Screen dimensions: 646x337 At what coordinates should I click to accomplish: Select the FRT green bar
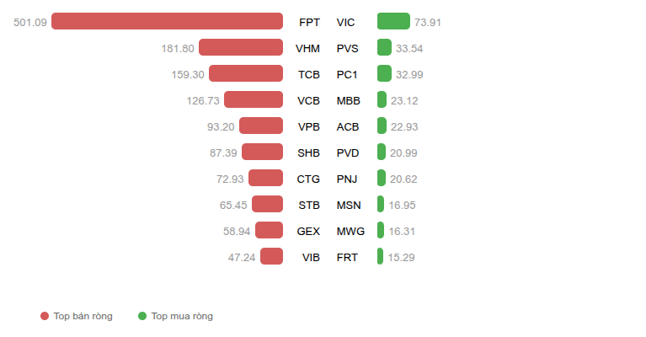[380, 256]
